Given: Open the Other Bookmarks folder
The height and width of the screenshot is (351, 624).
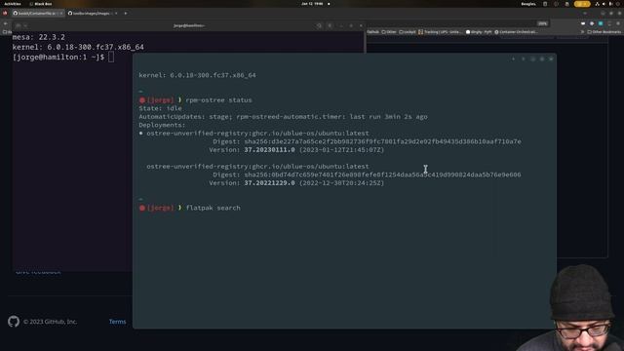Looking at the screenshot, I should tap(604, 32).
